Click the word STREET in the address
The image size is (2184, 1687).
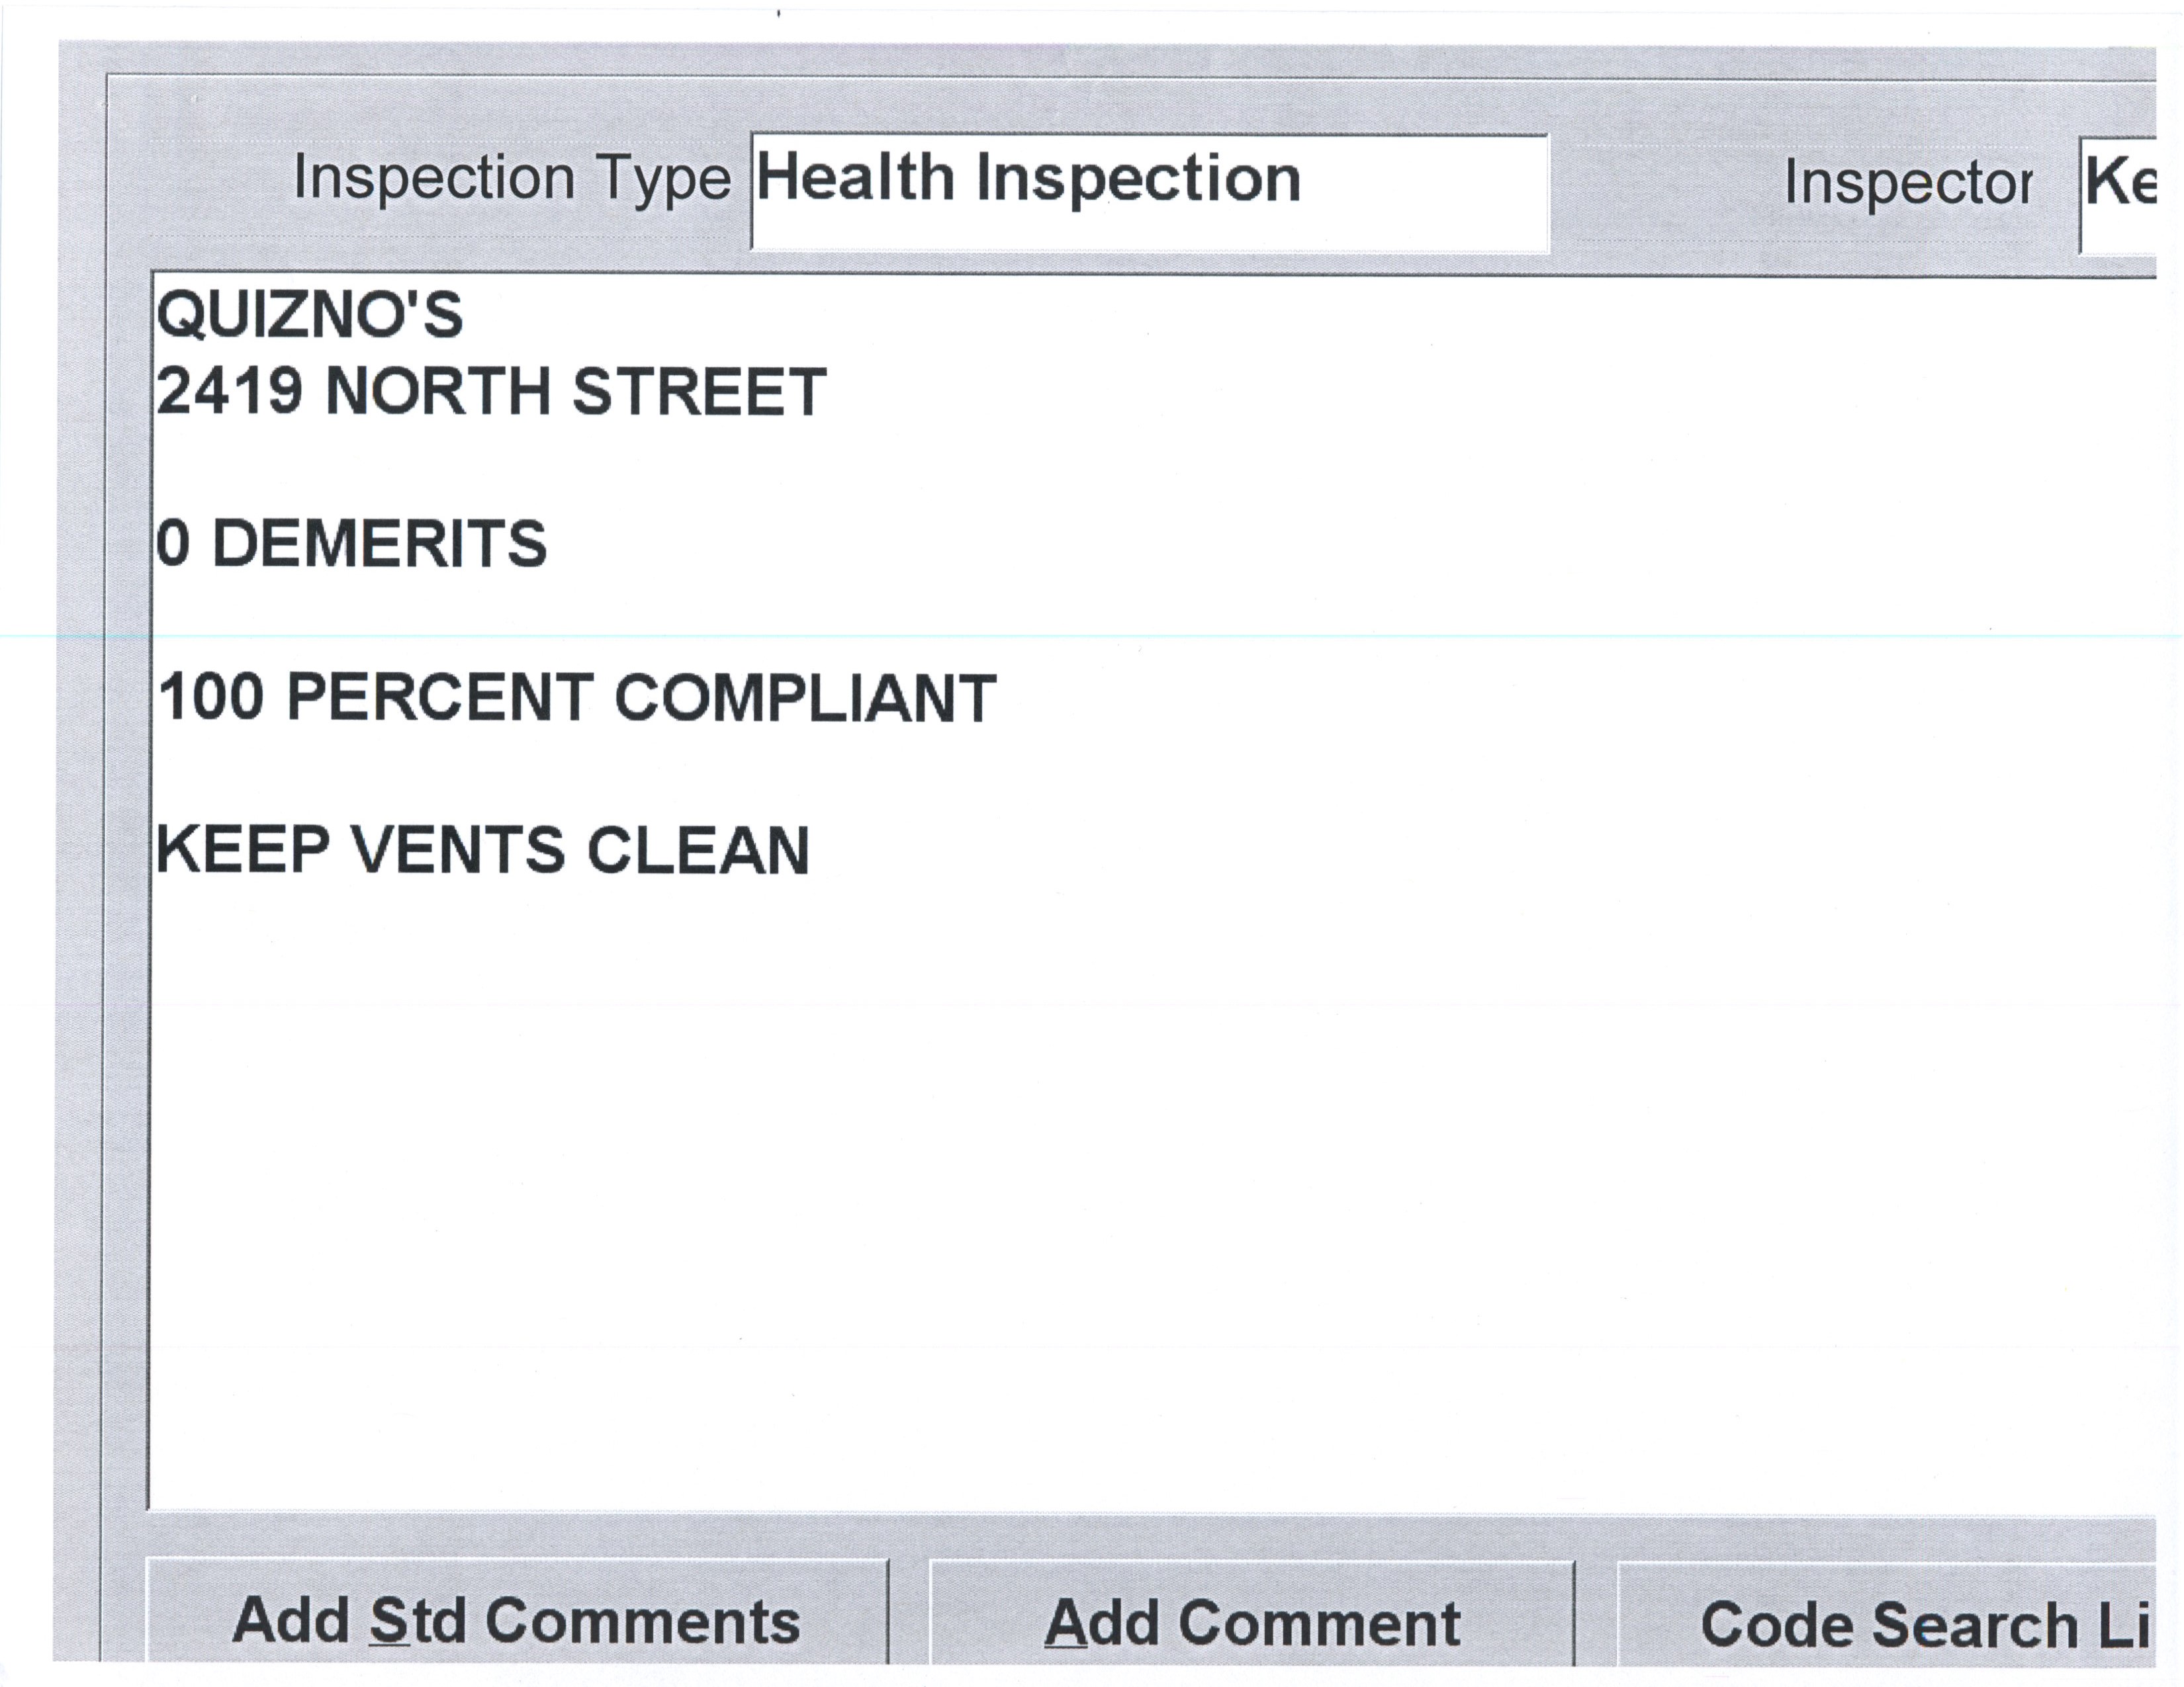699,391
